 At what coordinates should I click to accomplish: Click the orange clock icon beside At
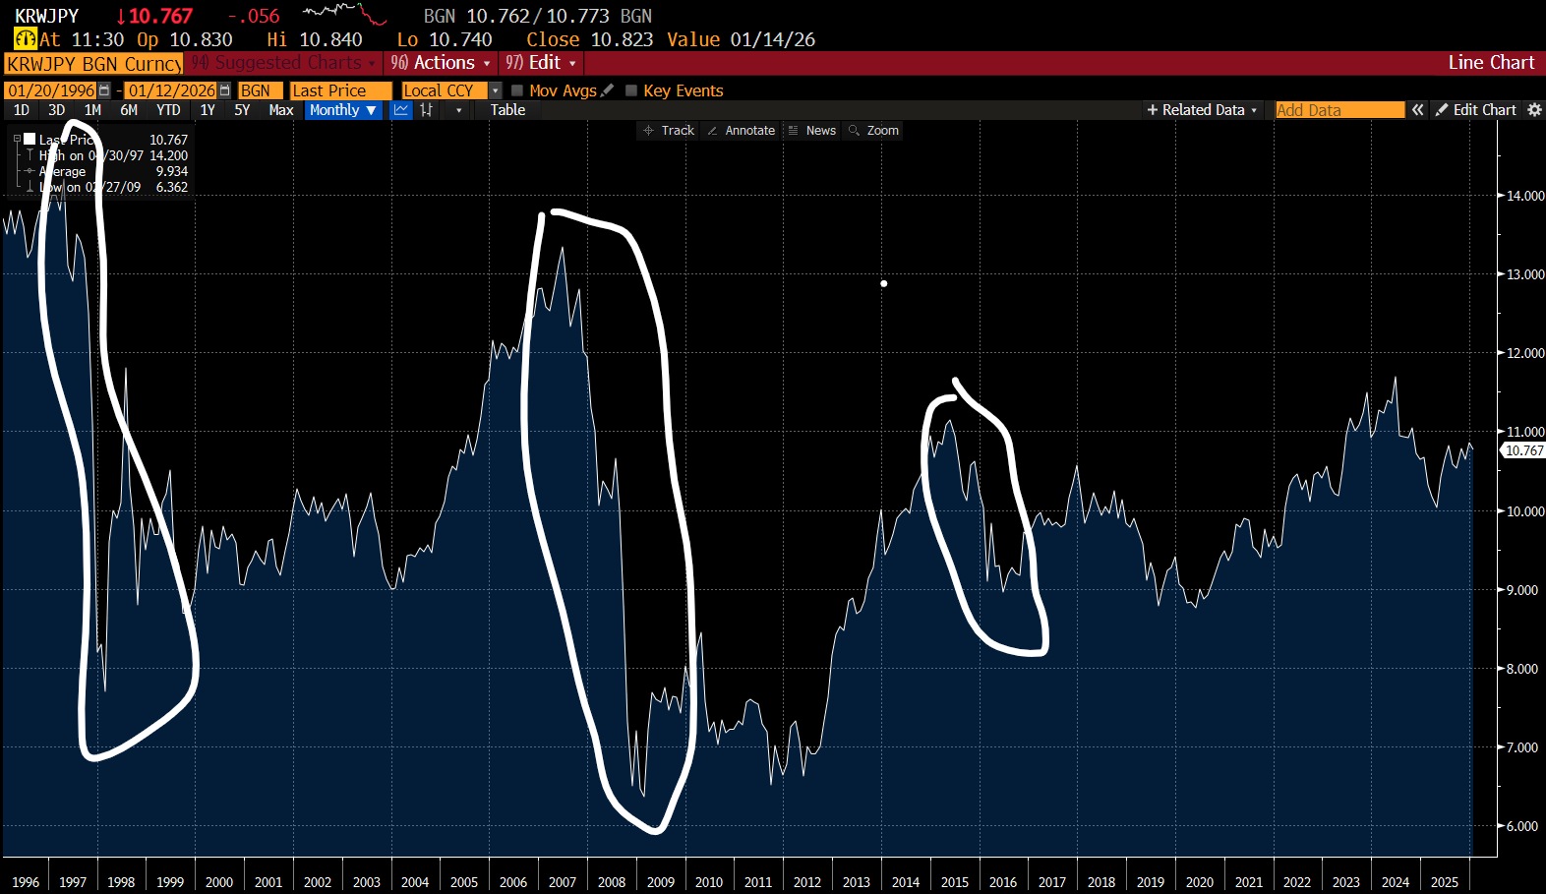pos(26,39)
